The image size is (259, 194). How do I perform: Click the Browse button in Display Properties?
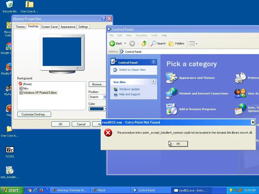point(97,84)
